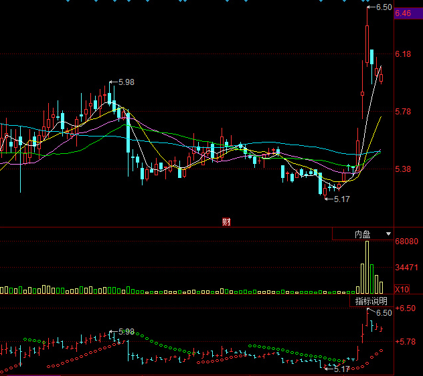Click the X10 volume scale label
Screen dimensions: 423x376
(402, 290)
